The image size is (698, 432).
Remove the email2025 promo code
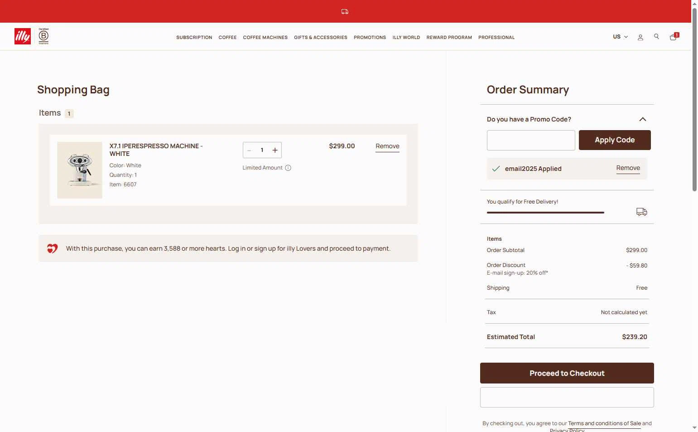628,168
